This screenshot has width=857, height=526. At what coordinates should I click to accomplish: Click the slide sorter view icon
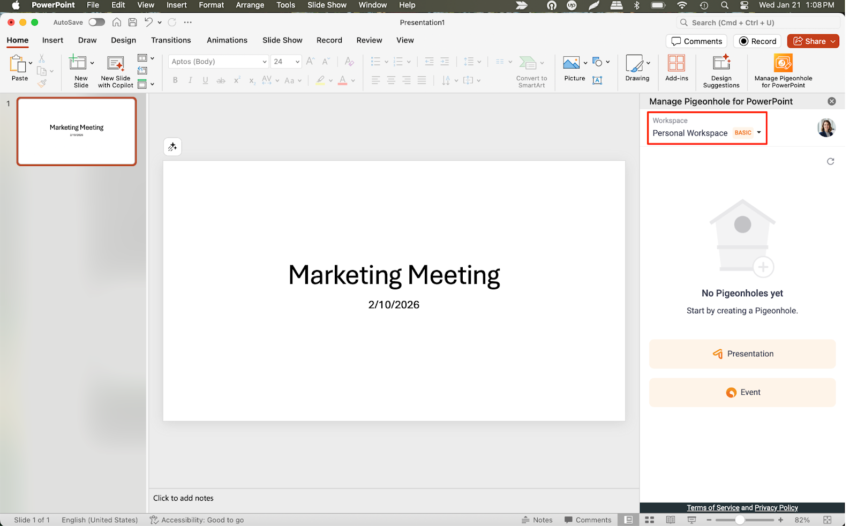pyautogui.click(x=650, y=520)
